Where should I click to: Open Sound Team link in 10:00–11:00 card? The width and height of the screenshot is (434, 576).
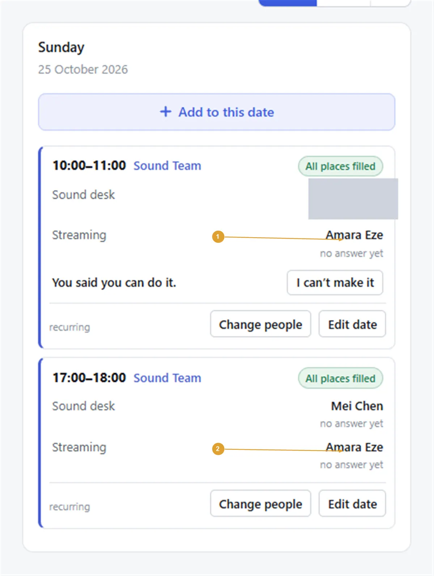coord(167,166)
